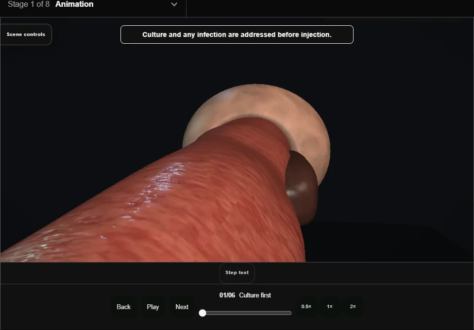Screen dimensions: 474x330
Task: Click the 01/06 step counter text
Action: 227,295
